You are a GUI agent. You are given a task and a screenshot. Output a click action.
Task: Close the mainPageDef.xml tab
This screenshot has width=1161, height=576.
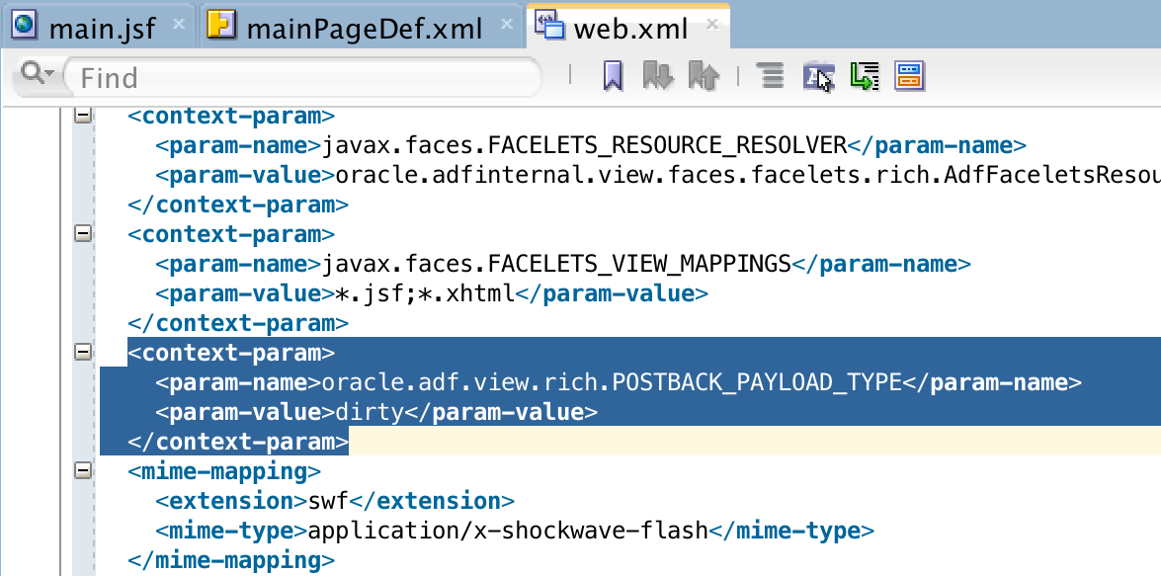click(x=507, y=25)
